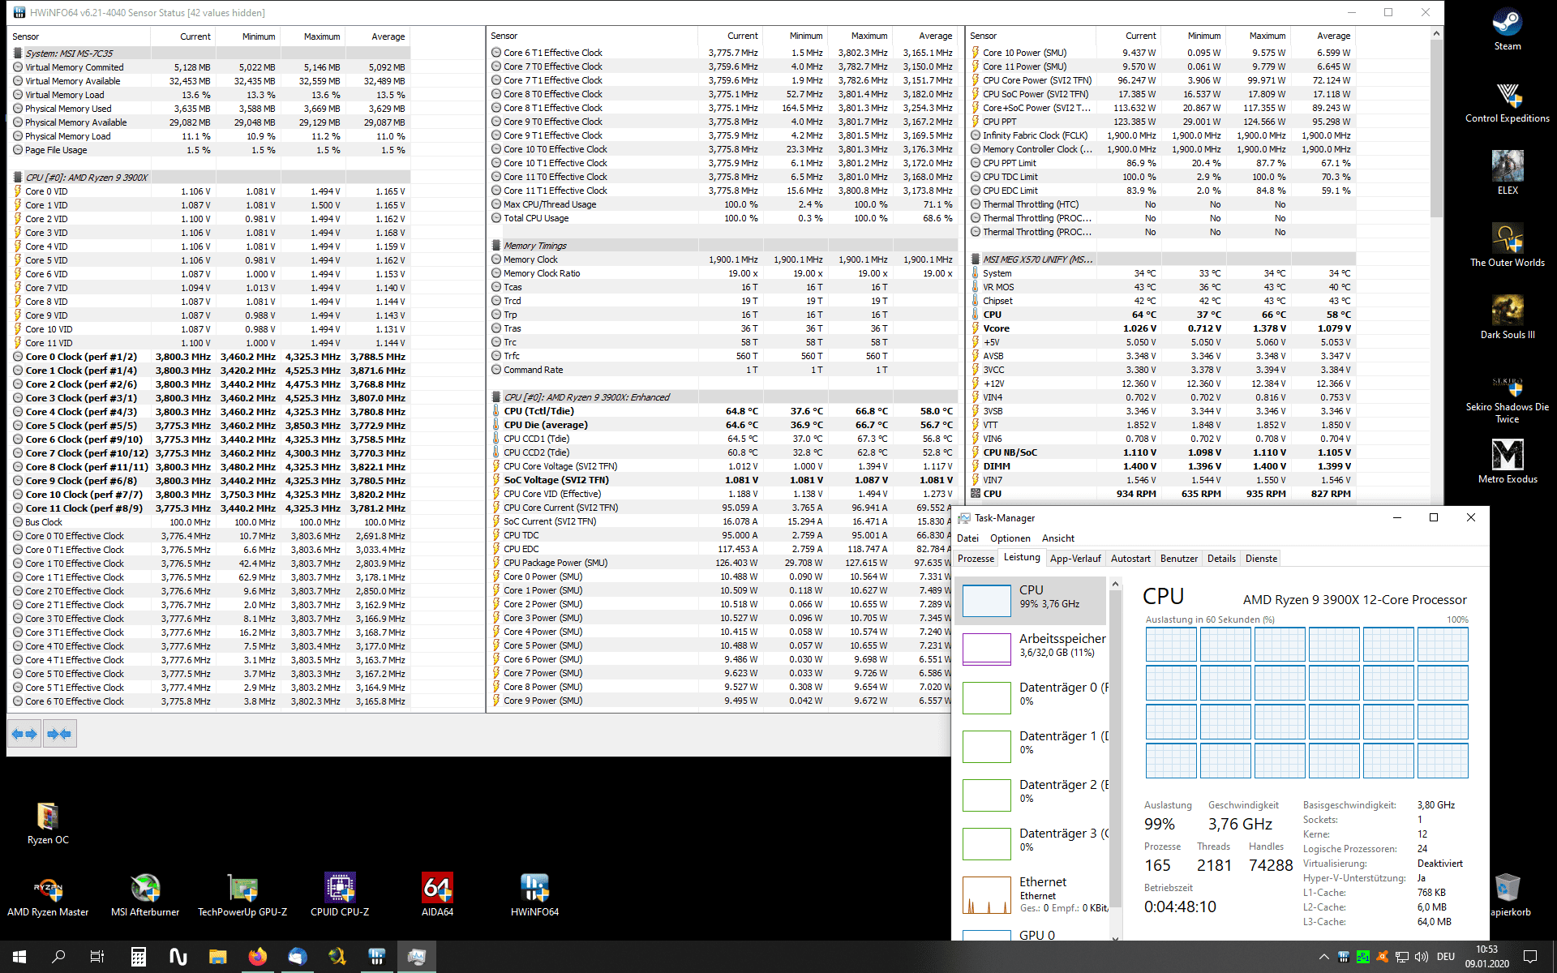Screen dimensions: 1557x973
Task: Select 'Infinity Fabric Clock (FCLK)' row
Action: click(x=1161, y=135)
